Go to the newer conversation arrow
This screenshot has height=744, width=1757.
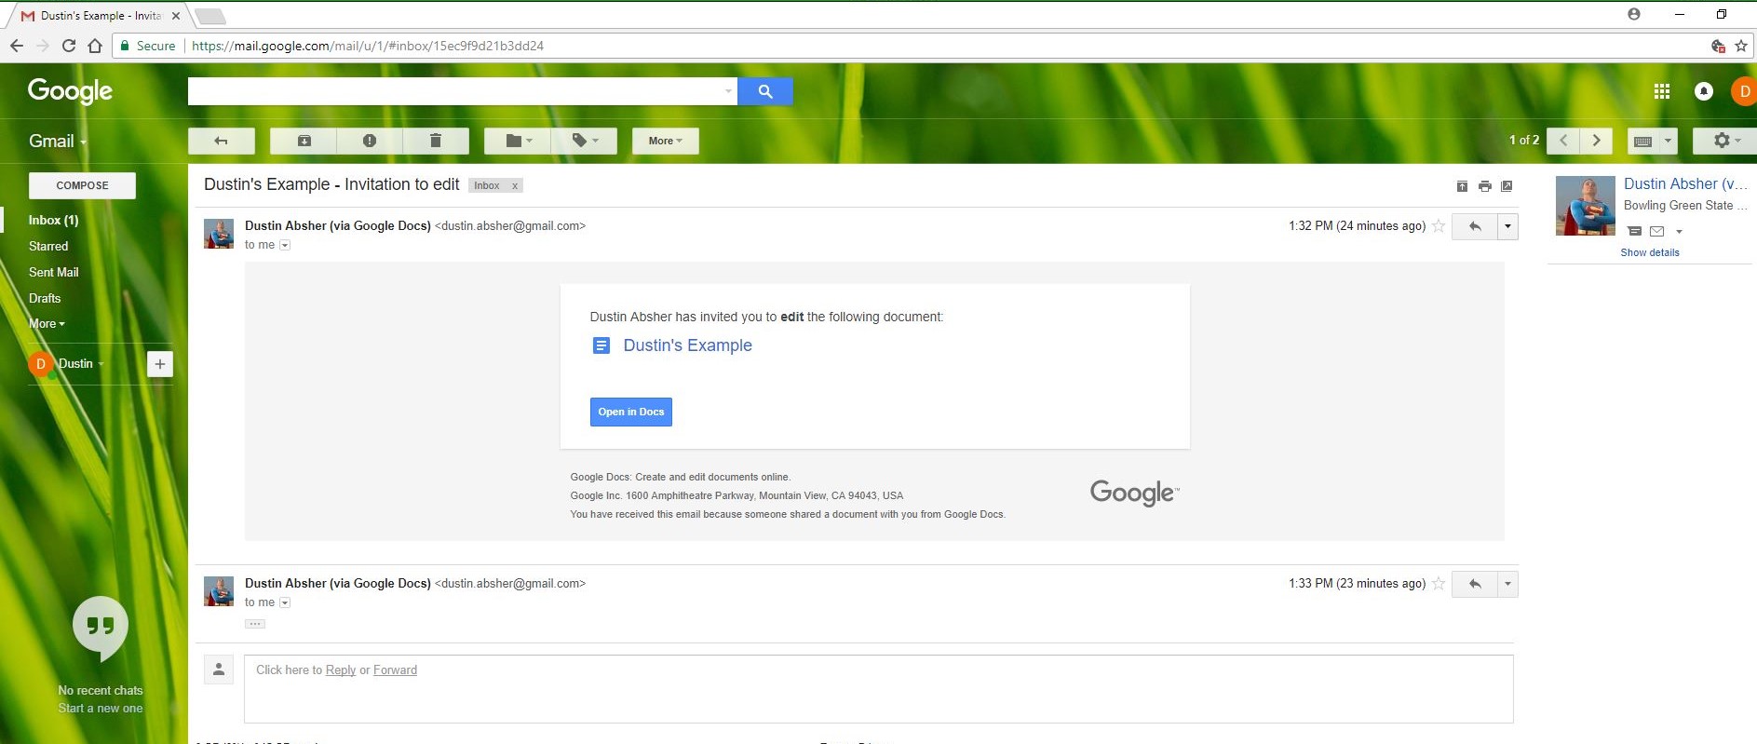[x=1563, y=141]
